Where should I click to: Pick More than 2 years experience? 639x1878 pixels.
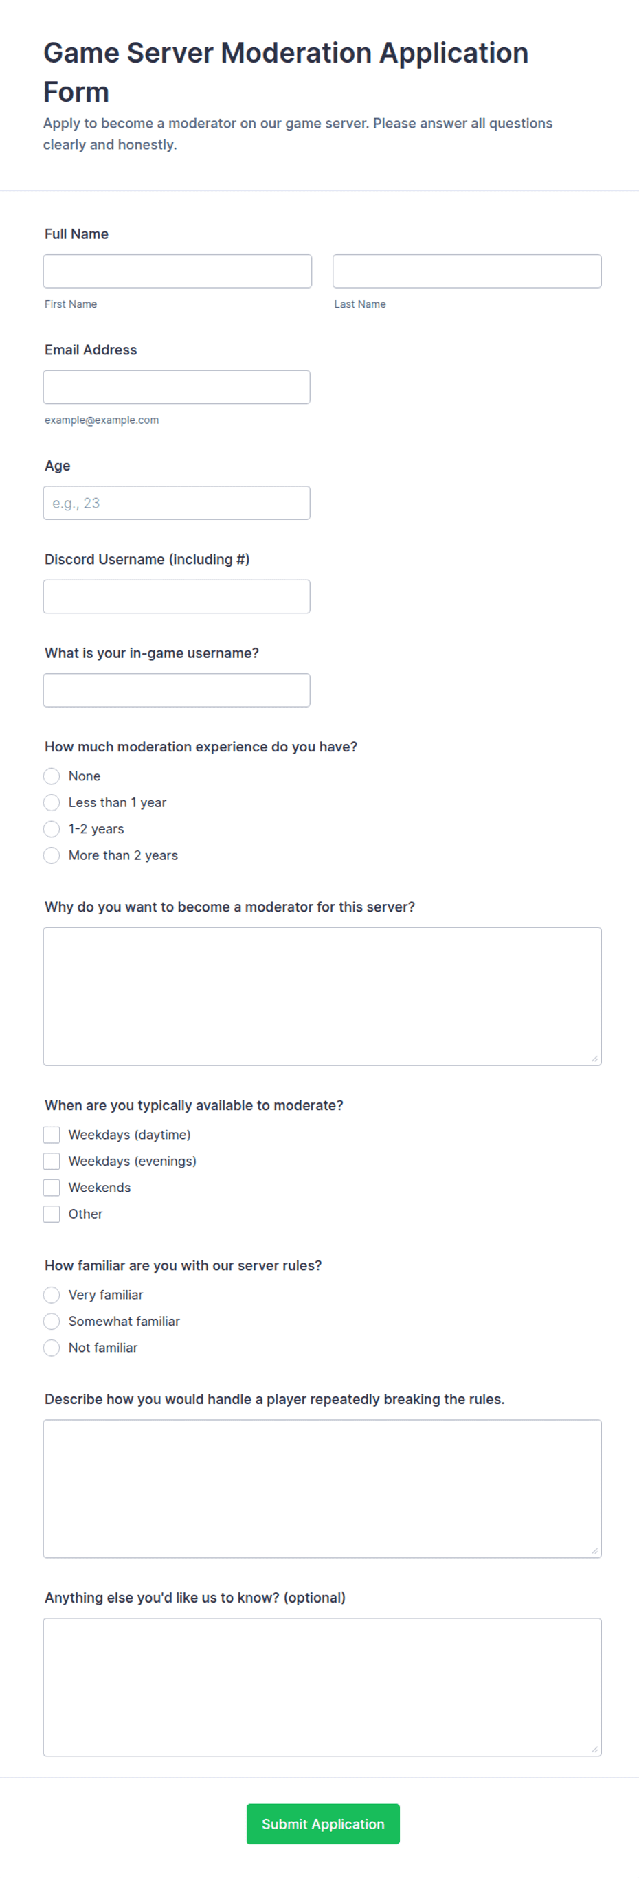51,855
